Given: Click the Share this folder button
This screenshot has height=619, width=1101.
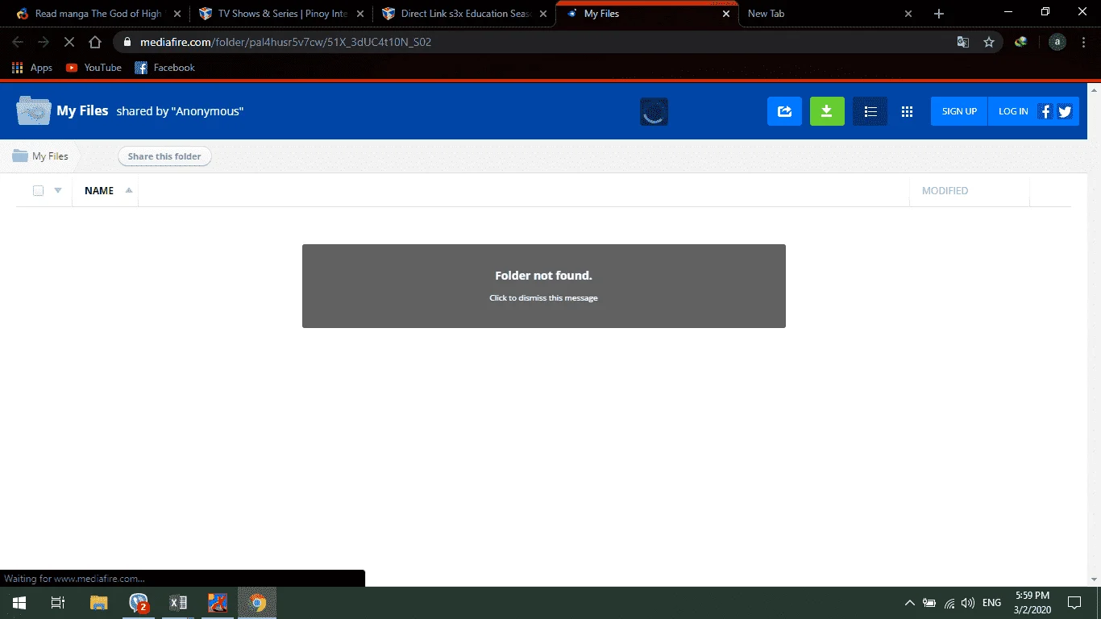Looking at the screenshot, I should coord(164,156).
